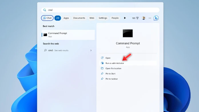The width and height of the screenshot is (199, 112).
Task: Select Command Prompt best match result
Action: [x=68, y=35]
